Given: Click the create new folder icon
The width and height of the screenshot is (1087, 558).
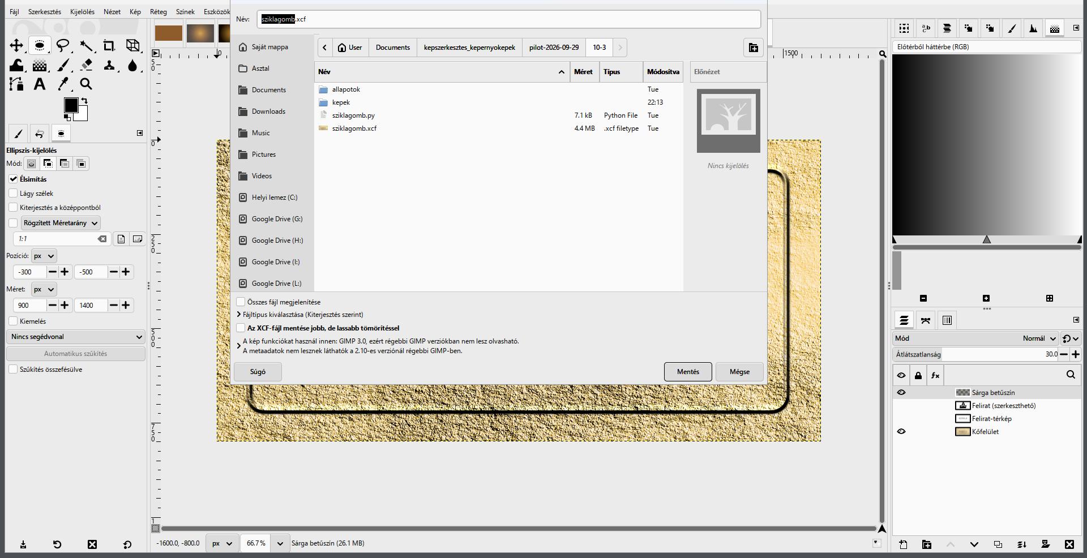Looking at the screenshot, I should coord(754,48).
